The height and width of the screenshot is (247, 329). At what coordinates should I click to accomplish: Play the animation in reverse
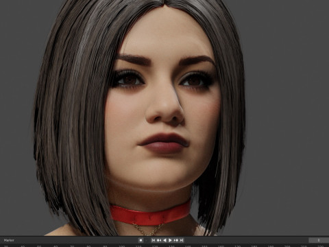click(164, 240)
